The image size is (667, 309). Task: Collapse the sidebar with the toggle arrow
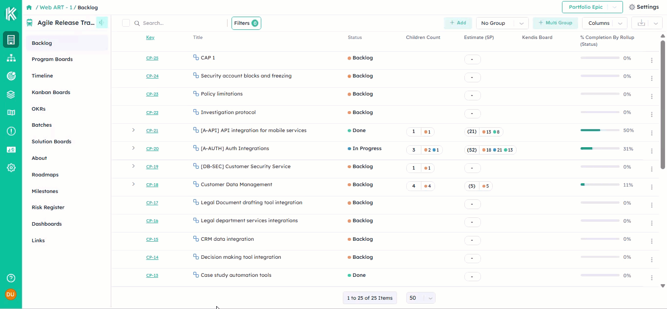[102, 22]
